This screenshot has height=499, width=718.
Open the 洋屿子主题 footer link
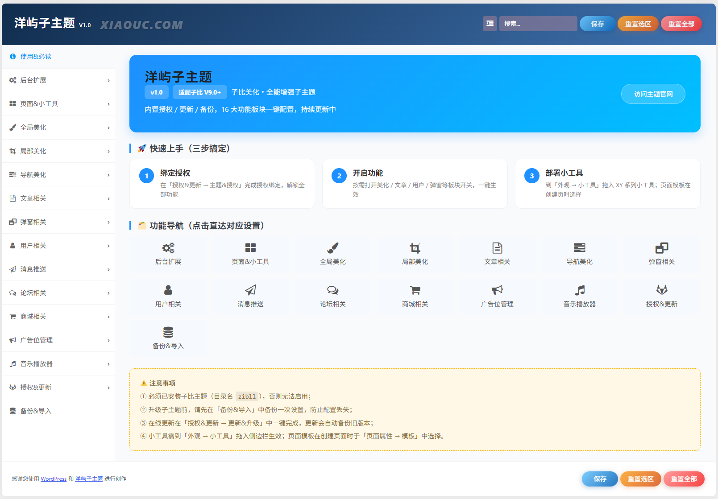click(x=89, y=479)
